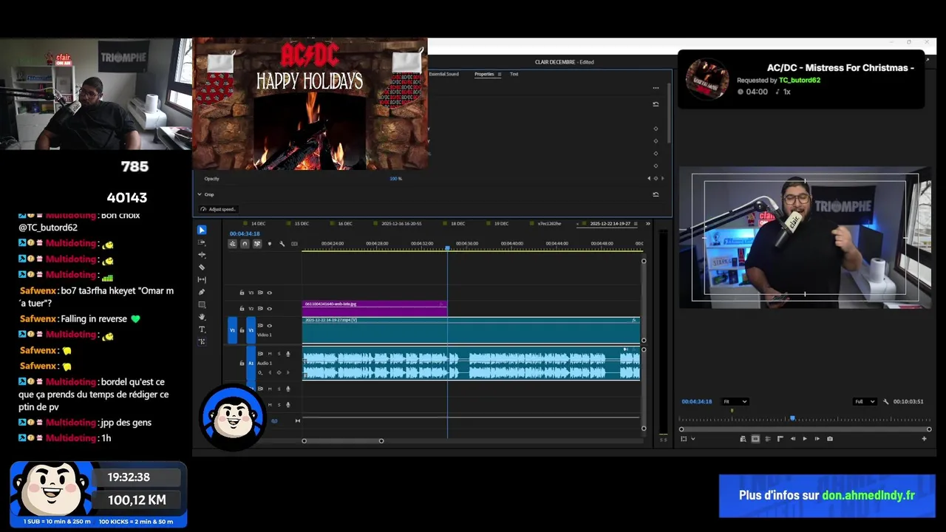Toggle Snap in the timeline

click(x=245, y=244)
